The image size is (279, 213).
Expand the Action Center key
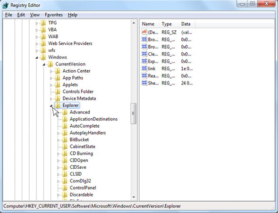[51, 72]
